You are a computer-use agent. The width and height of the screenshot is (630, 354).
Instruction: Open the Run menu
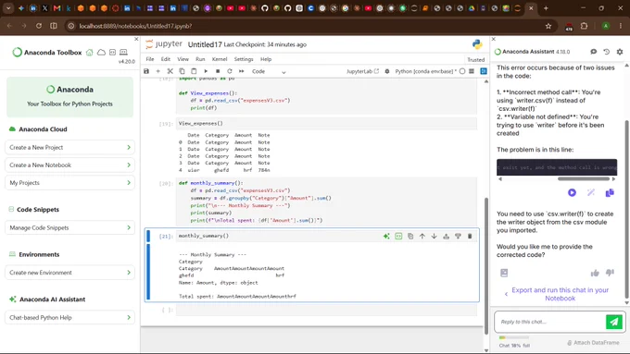pos(200,59)
